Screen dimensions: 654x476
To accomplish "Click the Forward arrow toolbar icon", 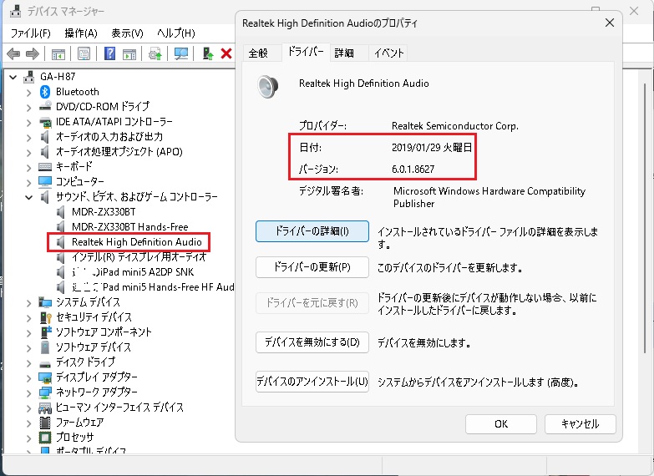I will 32,53.
